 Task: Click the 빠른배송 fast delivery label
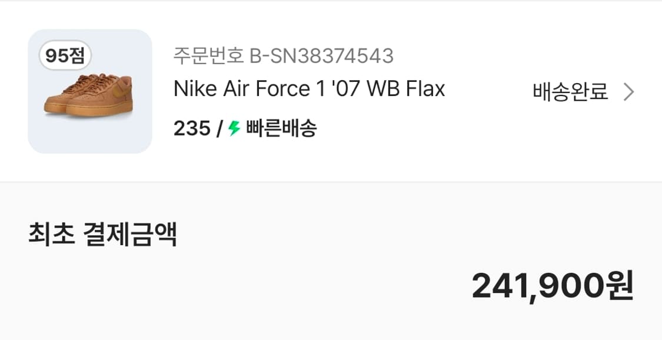(x=281, y=128)
